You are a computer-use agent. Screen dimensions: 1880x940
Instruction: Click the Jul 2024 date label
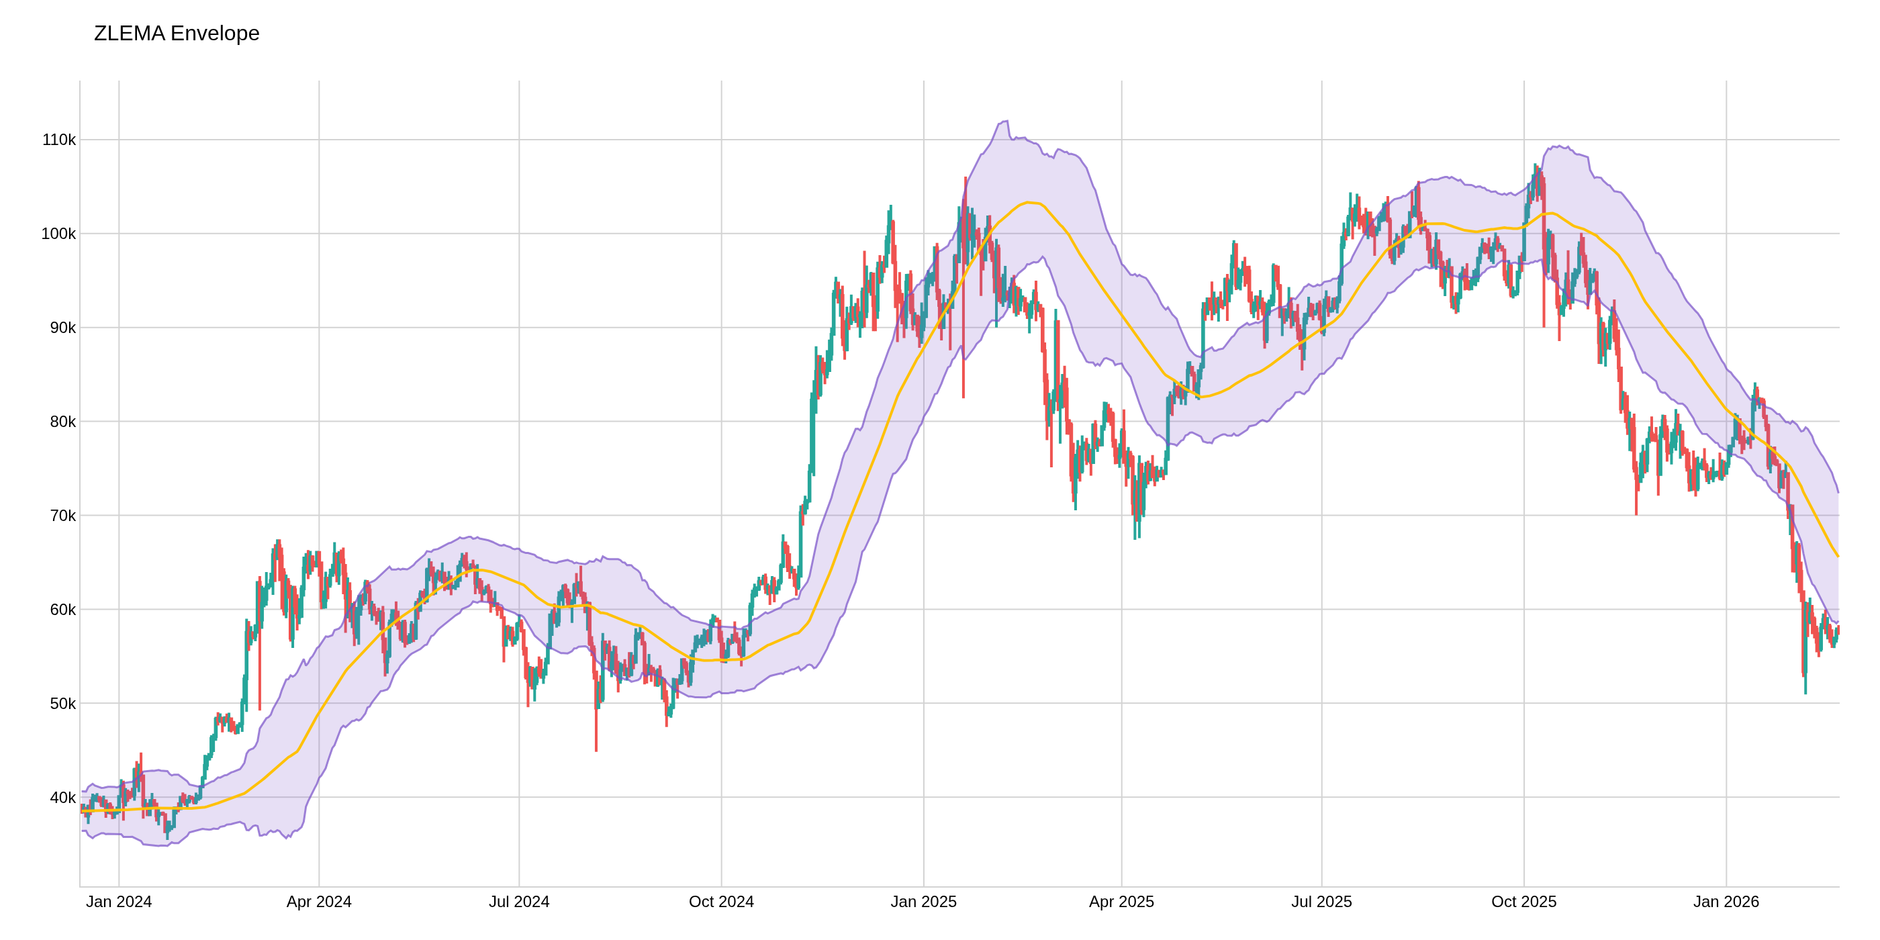(519, 902)
